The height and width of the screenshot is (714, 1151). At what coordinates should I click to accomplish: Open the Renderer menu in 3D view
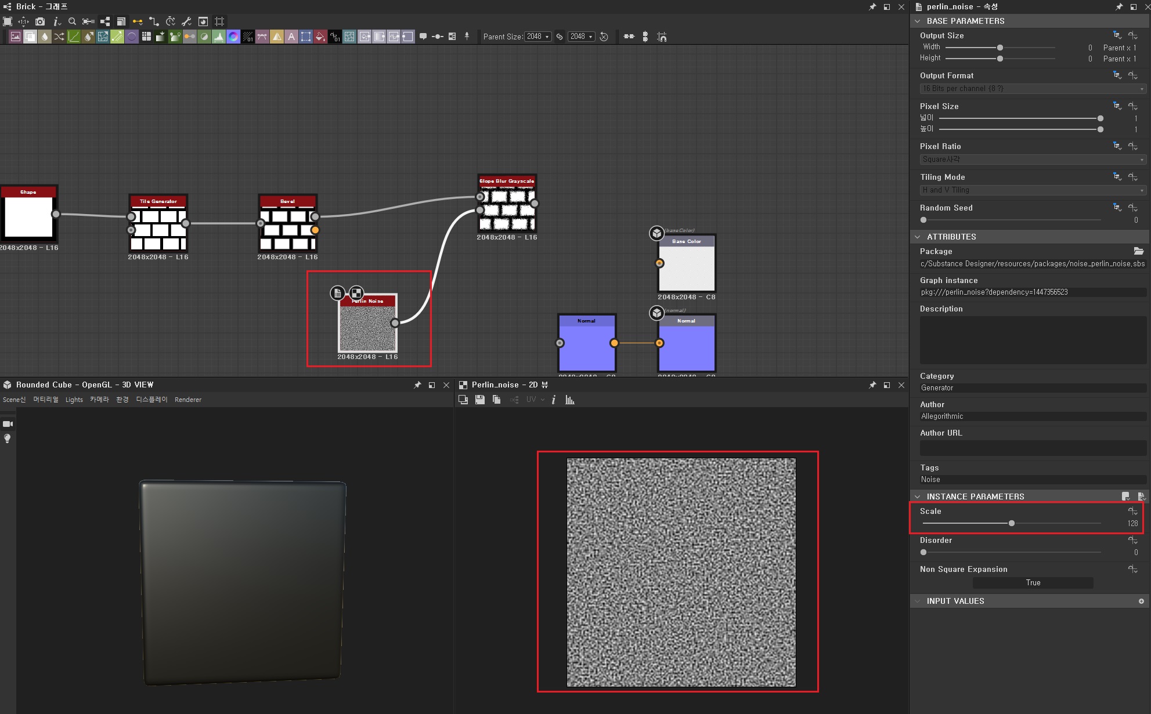pyautogui.click(x=187, y=400)
